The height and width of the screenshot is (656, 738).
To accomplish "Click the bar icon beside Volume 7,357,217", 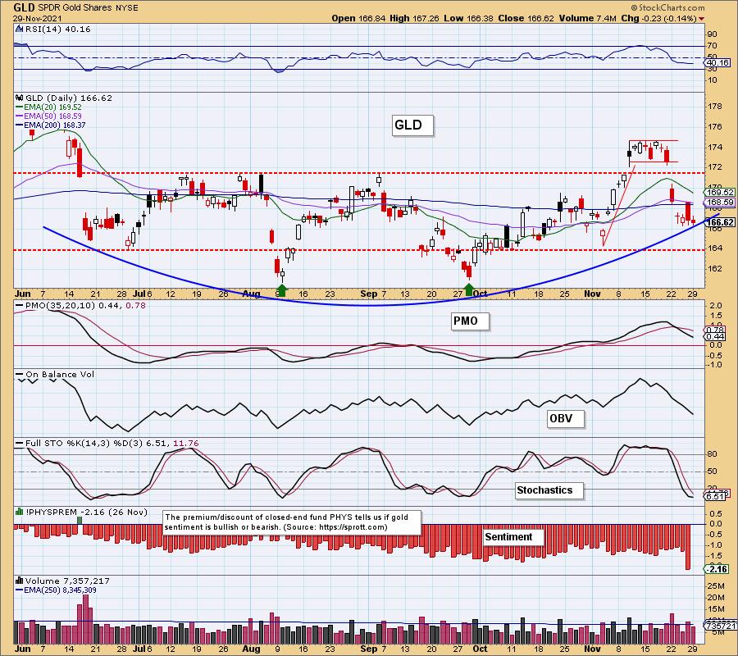I will click(20, 581).
